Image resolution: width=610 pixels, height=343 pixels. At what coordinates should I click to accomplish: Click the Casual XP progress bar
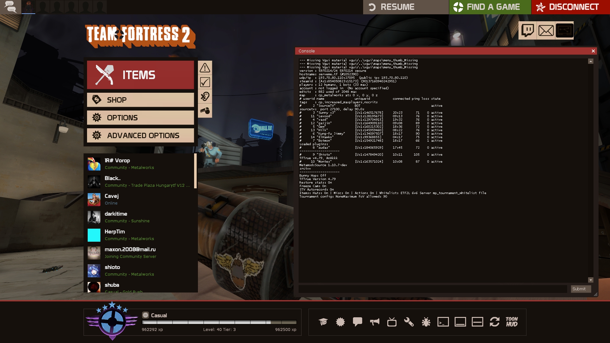(219, 322)
